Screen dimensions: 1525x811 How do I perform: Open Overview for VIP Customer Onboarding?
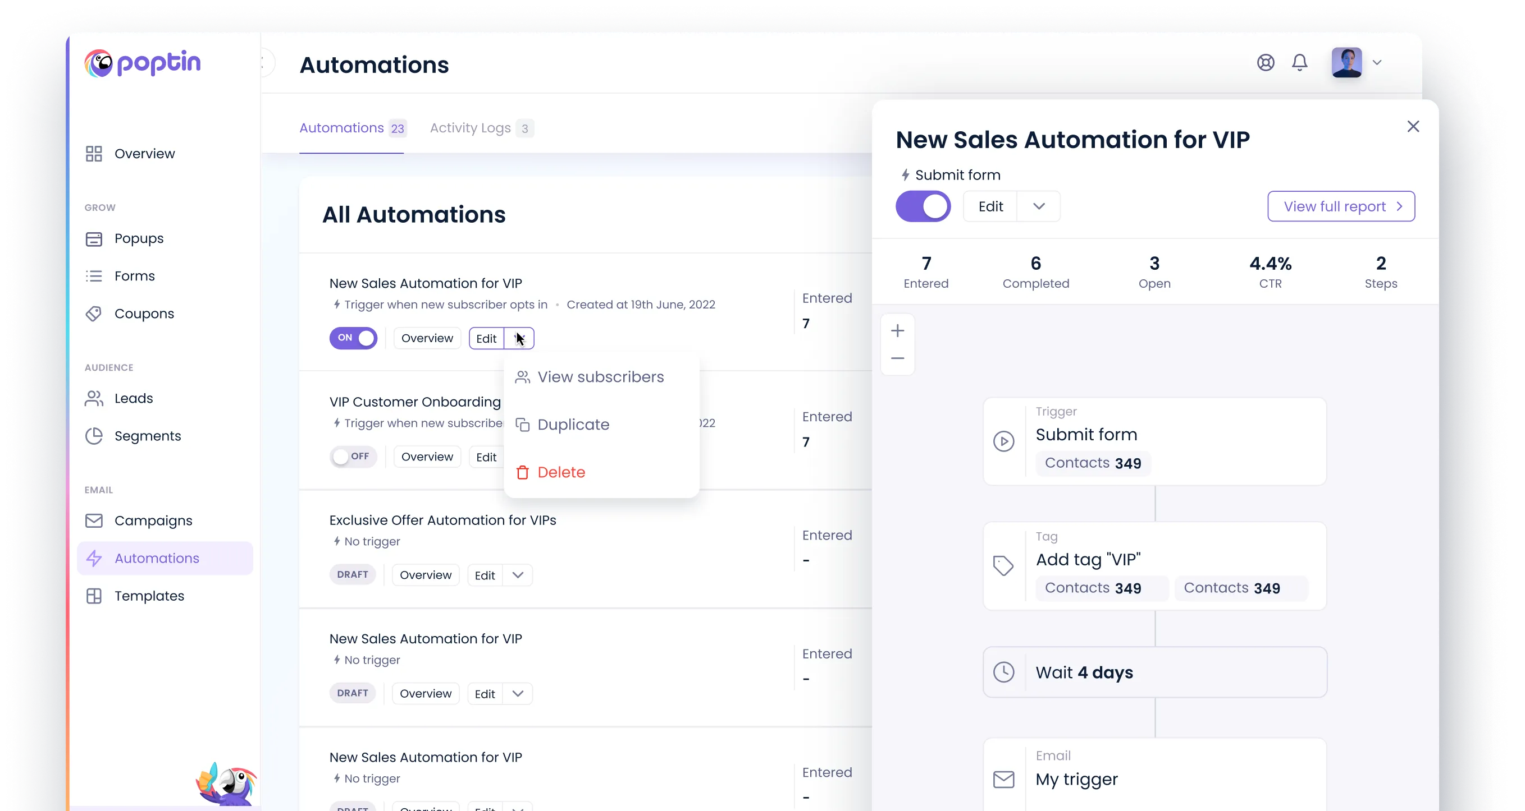[x=427, y=457]
